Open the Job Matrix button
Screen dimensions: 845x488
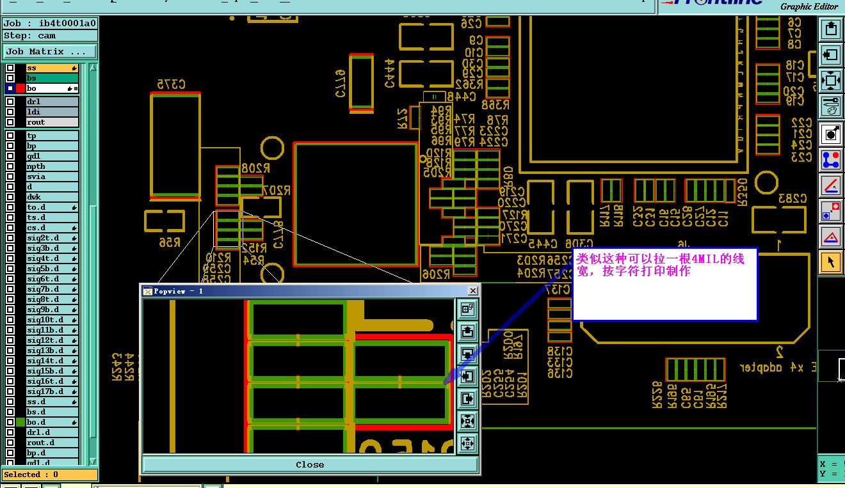[50, 52]
